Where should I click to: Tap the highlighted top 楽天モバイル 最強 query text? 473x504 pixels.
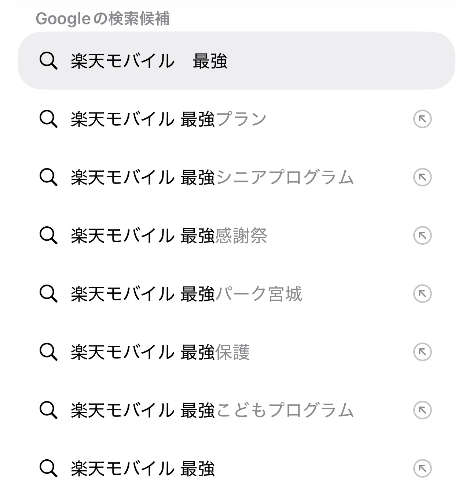pyautogui.click(x=149, y=61)
